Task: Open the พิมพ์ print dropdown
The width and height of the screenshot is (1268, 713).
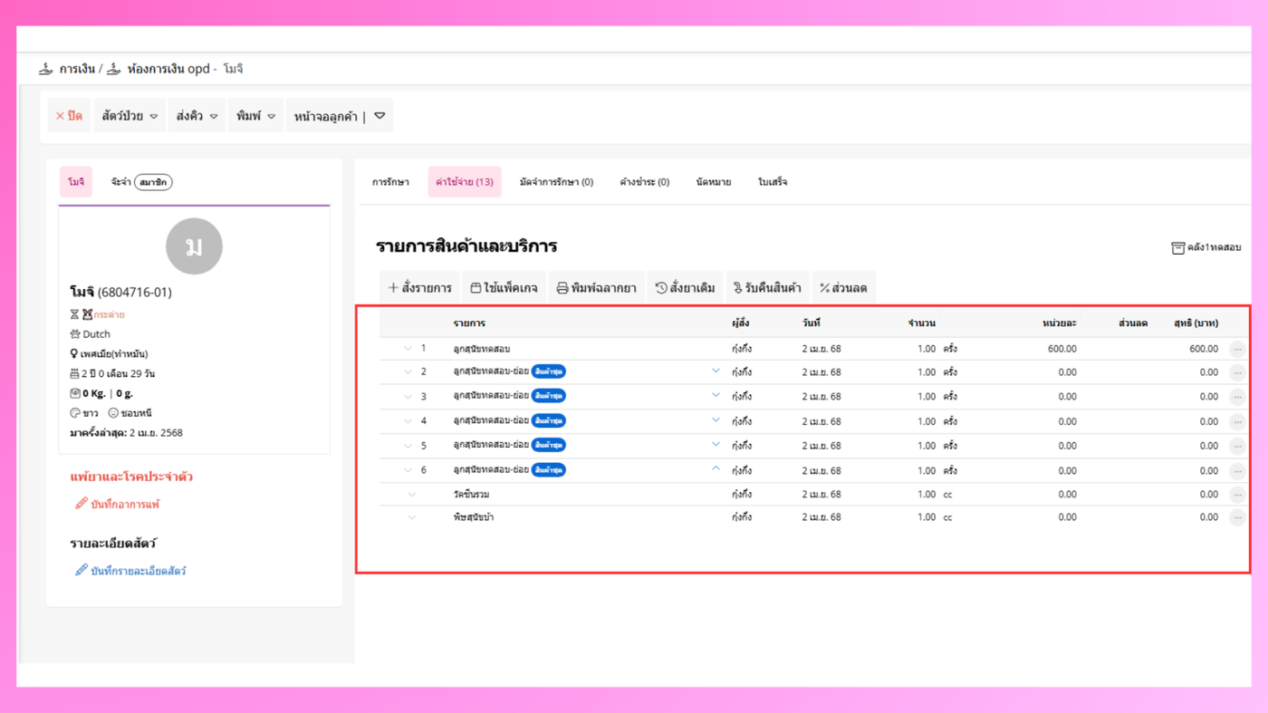Action: pyautogui.click(x=255, y=116)
